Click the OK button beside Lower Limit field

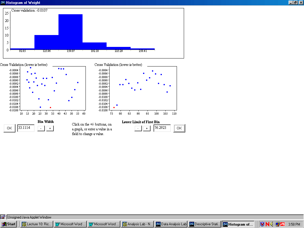tap(179, 128)
